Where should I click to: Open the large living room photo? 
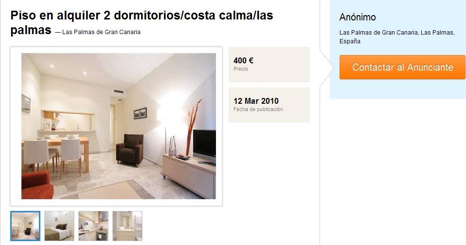pos(119,126)
